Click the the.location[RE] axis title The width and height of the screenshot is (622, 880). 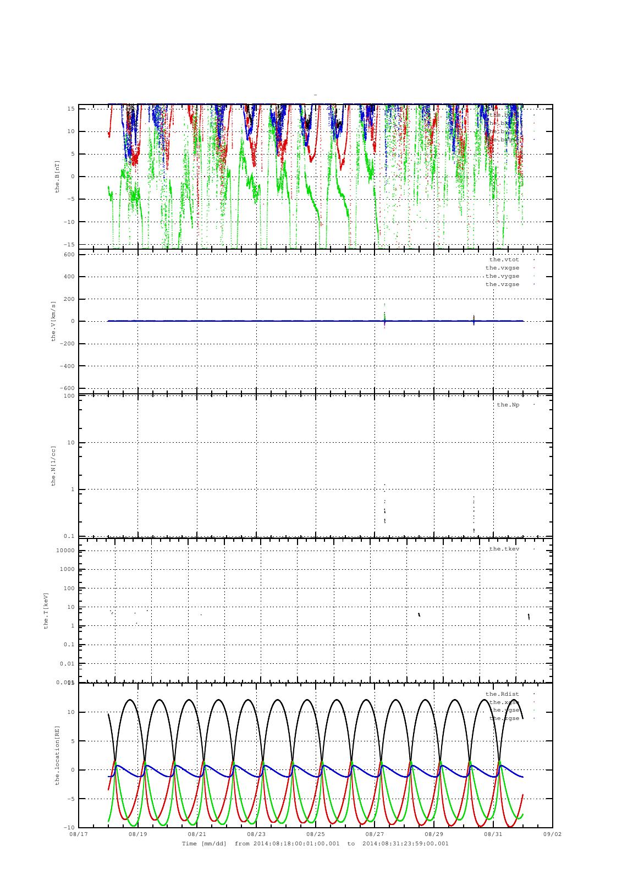coord(57,755)
